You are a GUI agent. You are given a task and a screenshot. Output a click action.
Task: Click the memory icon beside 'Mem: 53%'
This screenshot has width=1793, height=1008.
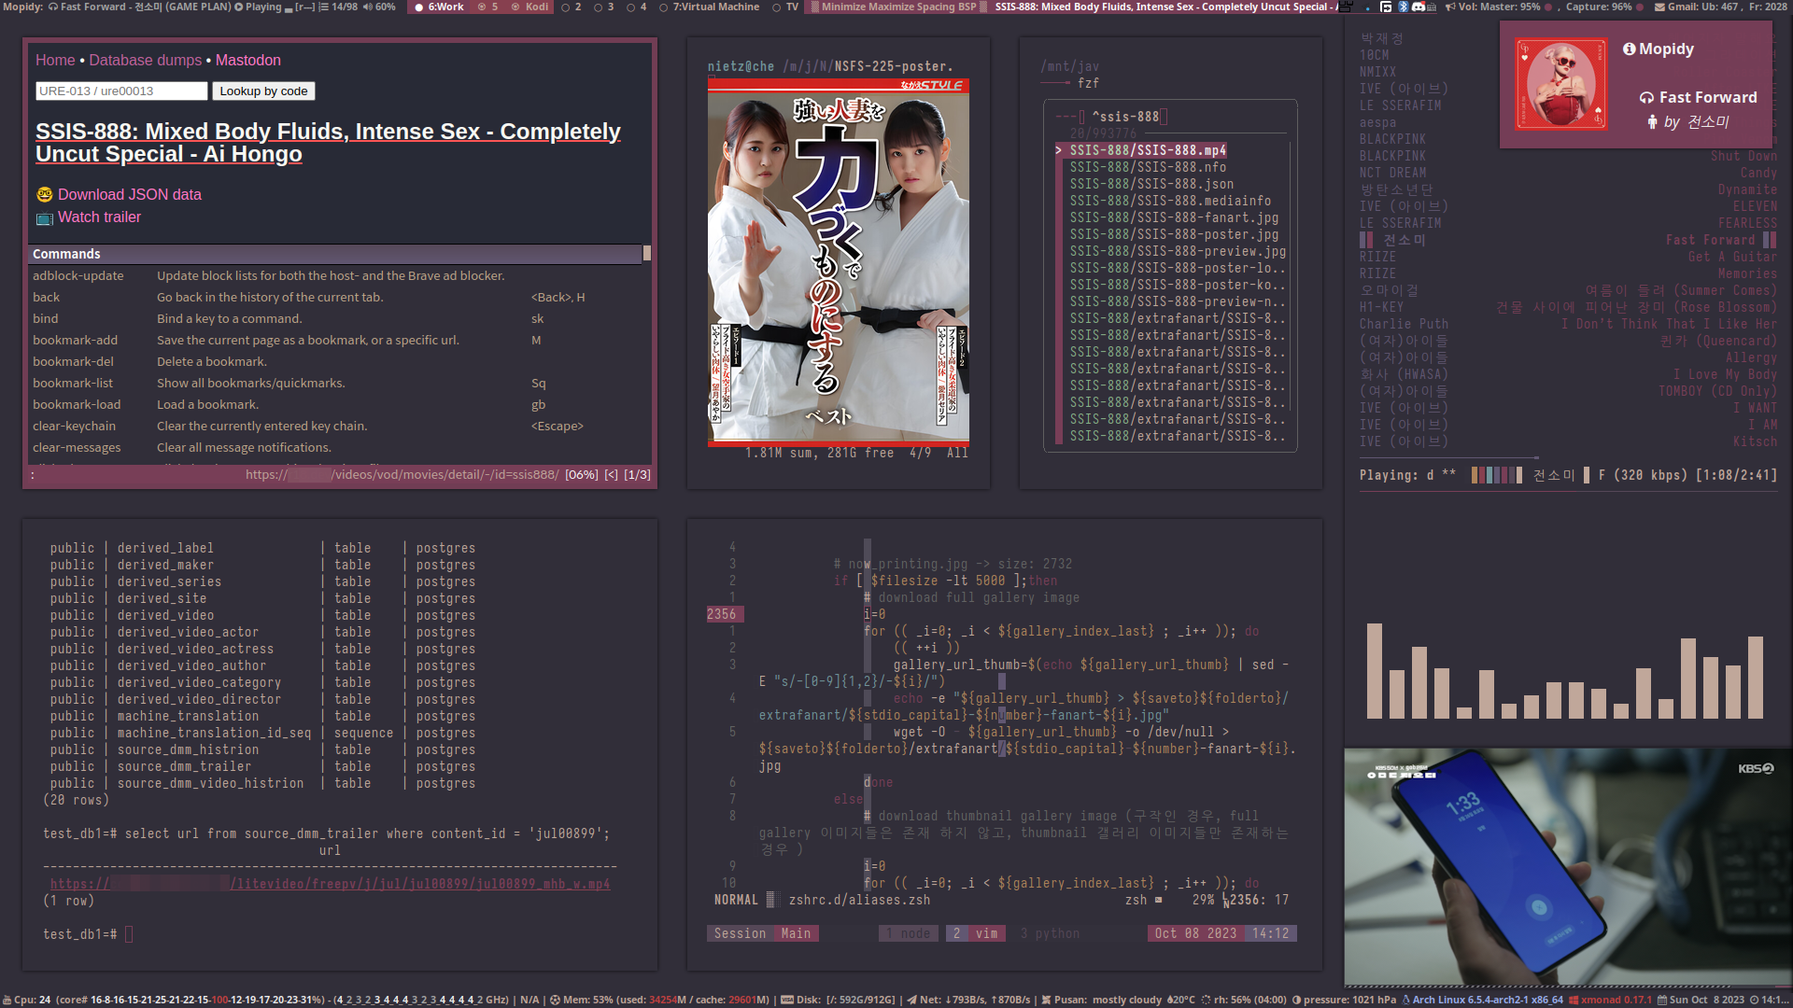click(555, 1000)
